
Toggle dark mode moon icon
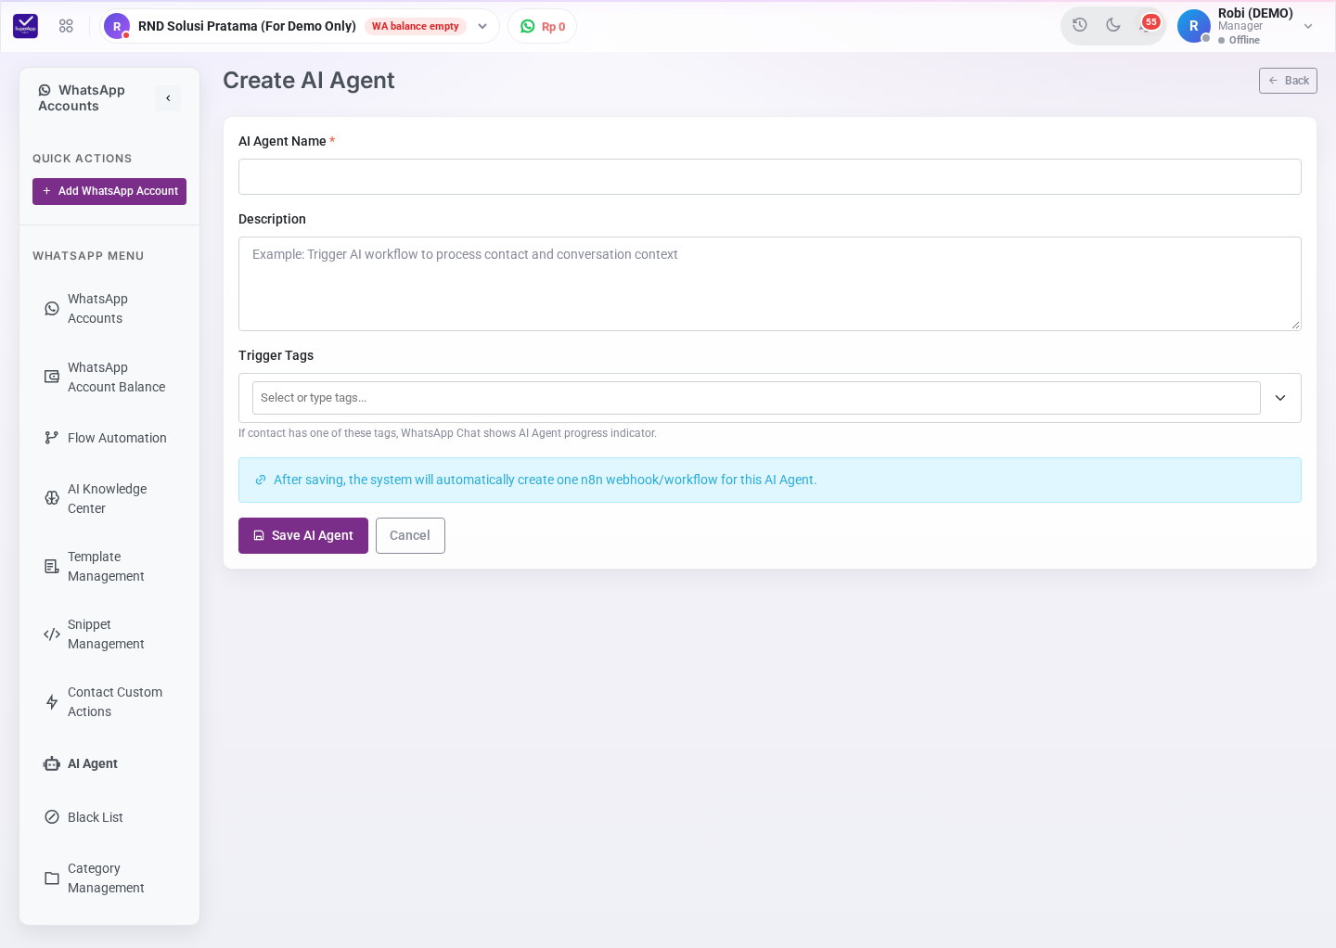click(x=1113, y=25)
